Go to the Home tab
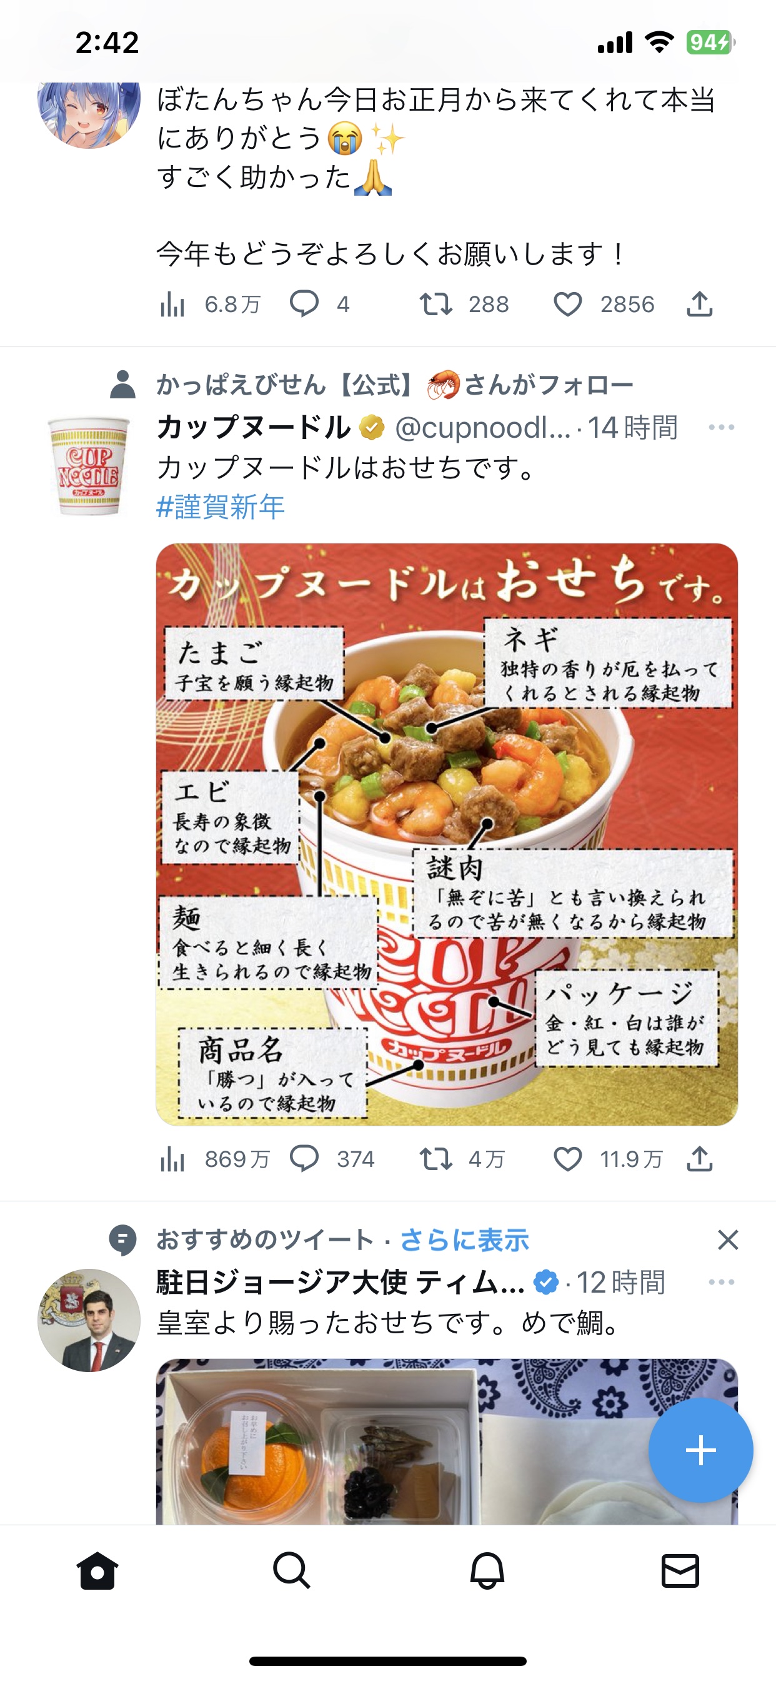The width and height of the screenshot is (776, 1681). pos(97,1572)
